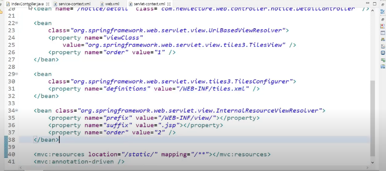
Task: Restore the second minimized view stack
Action: click(x=383, y=19)
